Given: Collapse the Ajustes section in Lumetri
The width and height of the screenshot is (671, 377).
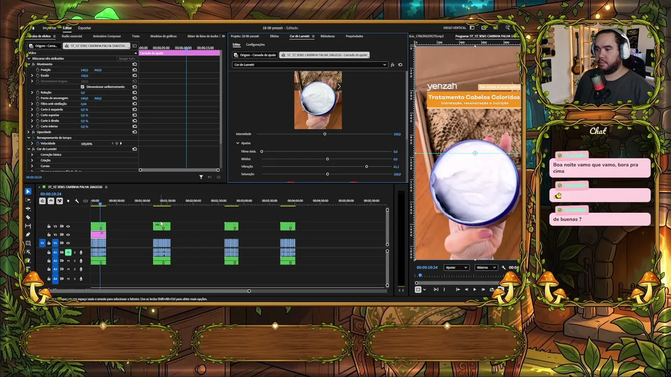Looking at the screenshot, I should 237,143.
